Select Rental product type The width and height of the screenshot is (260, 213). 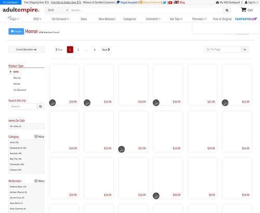[17, 84]
